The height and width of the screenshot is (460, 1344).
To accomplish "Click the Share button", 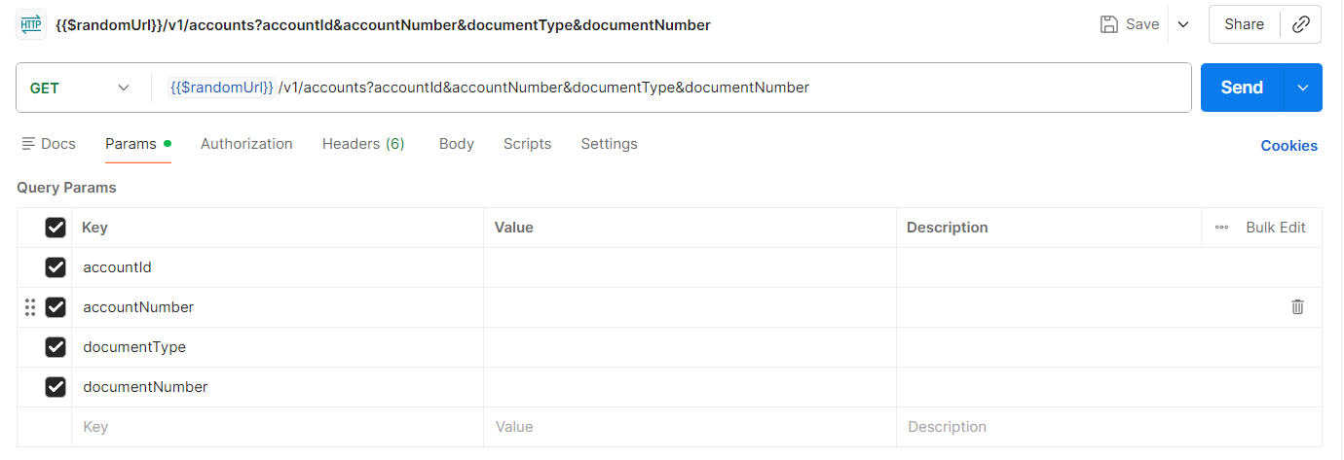I will 1245,24.
